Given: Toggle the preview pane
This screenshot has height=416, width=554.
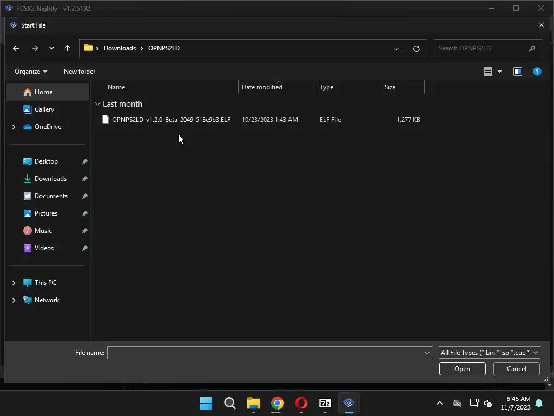Looking at the screenshot, I should tap(518, 71).
